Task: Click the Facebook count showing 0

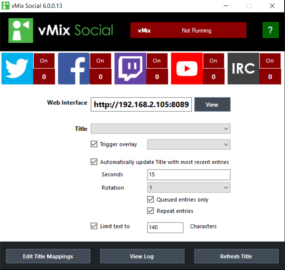Action: pyautogui.click(x=101, y=77)
